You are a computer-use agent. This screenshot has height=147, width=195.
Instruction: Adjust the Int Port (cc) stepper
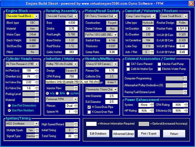(x=37, y=71)
